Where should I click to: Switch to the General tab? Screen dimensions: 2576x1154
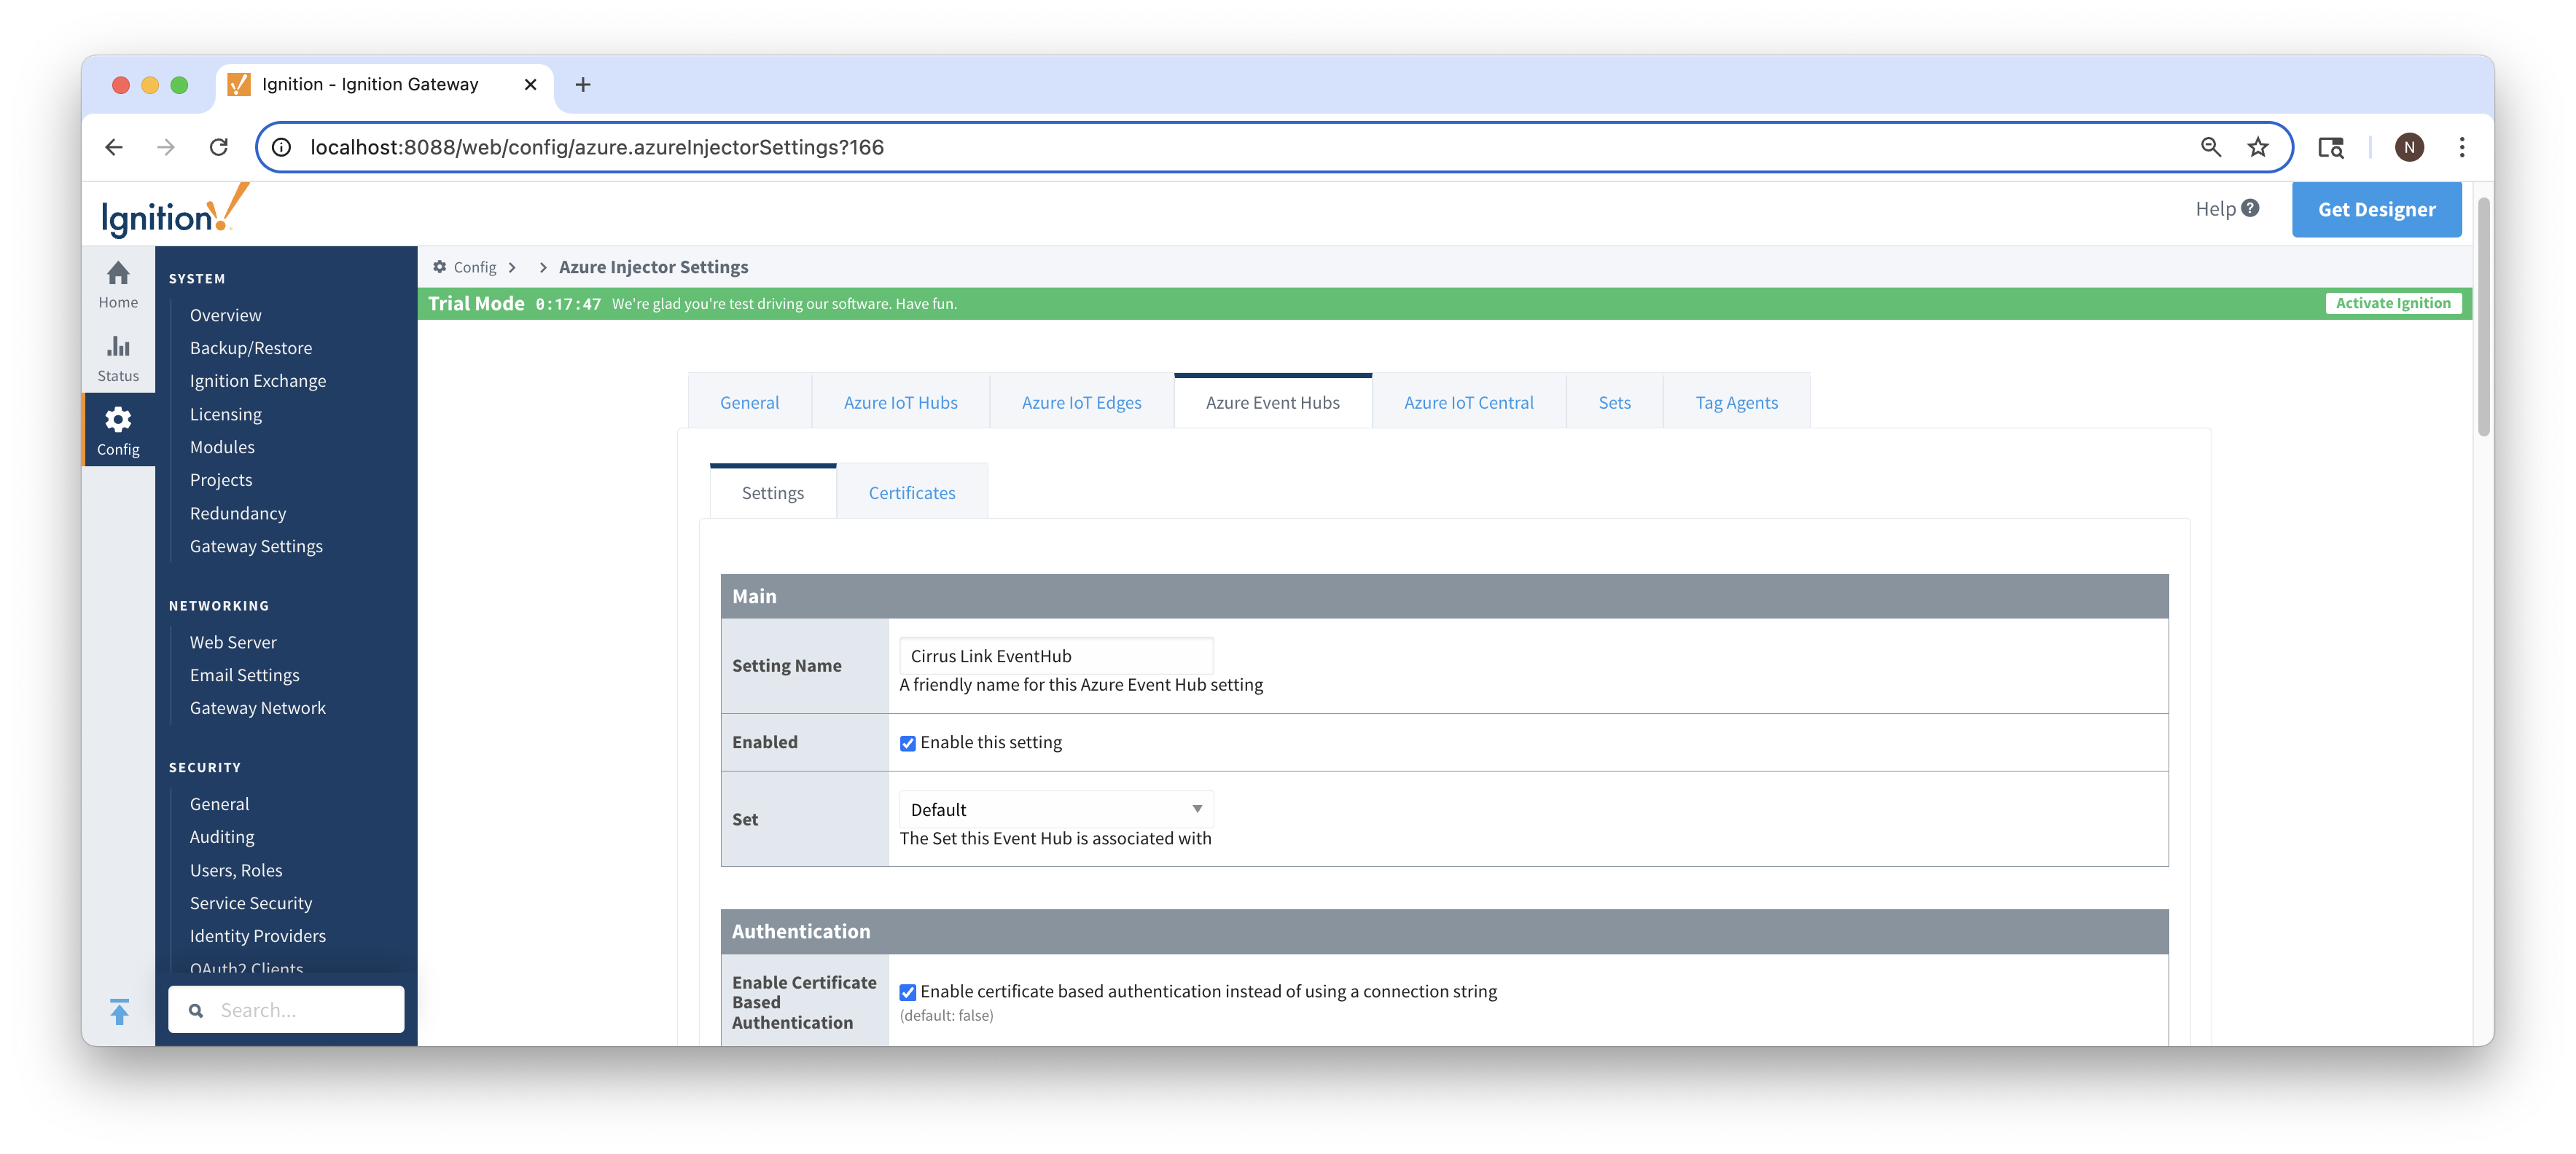(x=749, y=403)
